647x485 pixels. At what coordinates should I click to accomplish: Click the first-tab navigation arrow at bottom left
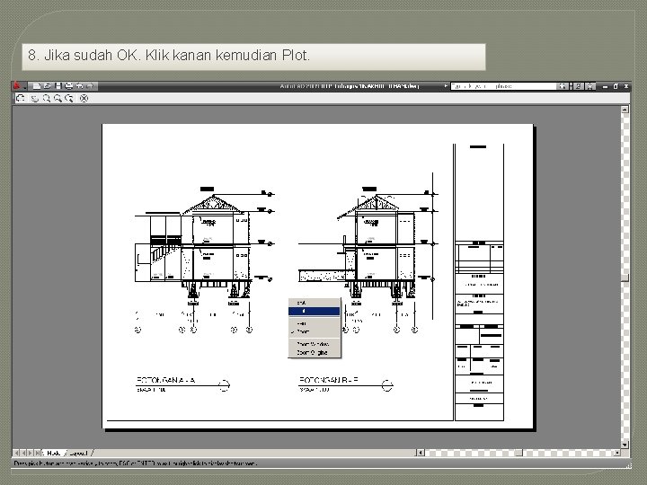pyautogui.click(x=17, y=453)
